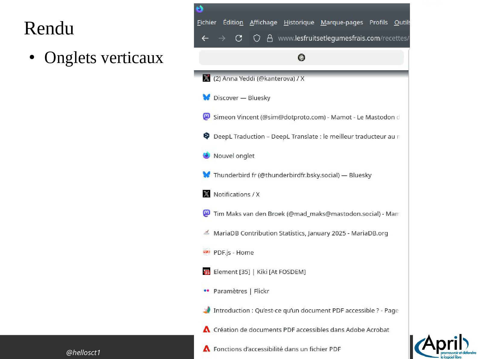Open the Marque-pages menu

coord(342,22)
